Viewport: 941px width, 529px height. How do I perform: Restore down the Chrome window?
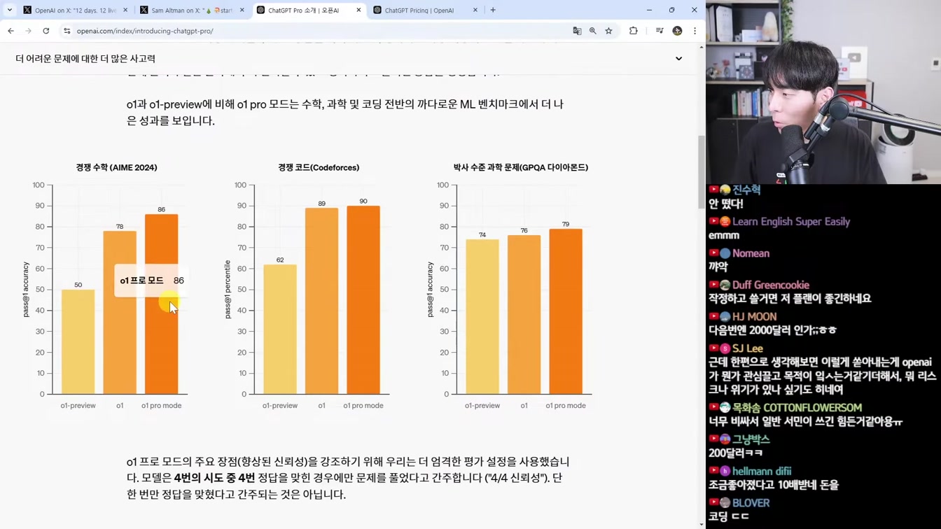point(671,10)
